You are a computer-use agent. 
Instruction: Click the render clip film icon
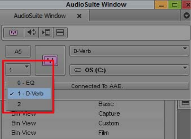click(46, 33)
